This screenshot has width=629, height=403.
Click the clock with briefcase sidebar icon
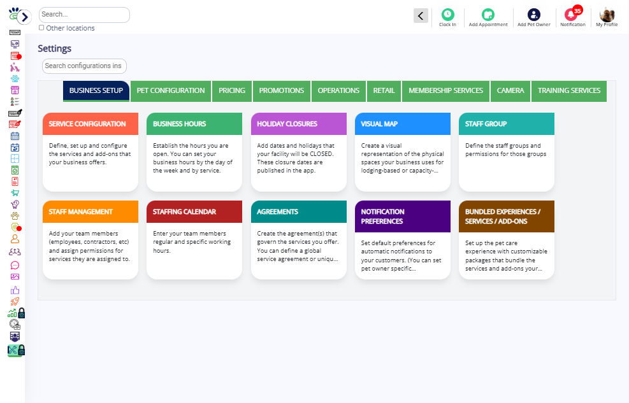15,325
